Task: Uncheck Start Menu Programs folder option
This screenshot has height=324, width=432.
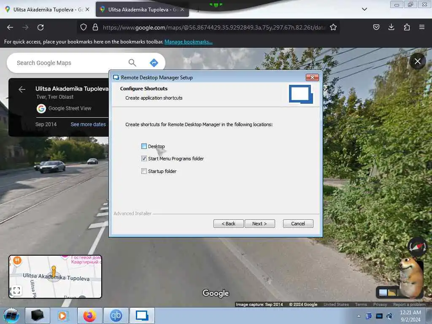Action: [x=144, y=159]
